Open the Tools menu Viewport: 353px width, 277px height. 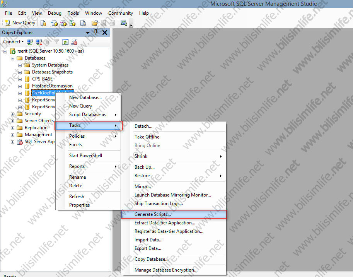(73, 13)
